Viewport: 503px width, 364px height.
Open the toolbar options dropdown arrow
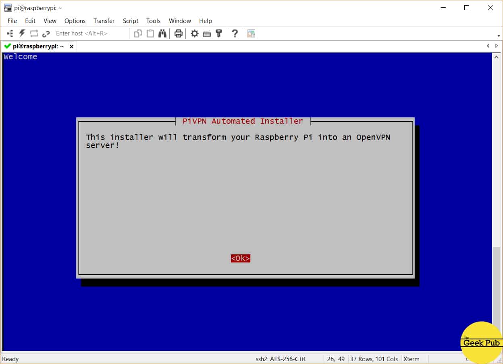click(x=499, y=35)
